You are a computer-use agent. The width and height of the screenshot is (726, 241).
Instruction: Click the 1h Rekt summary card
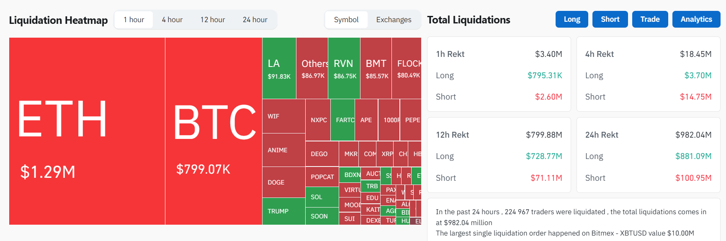(499, 74)
